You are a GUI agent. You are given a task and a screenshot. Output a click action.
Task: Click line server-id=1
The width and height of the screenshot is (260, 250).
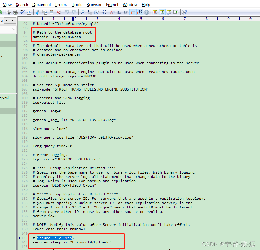click(x=45, y=216)
